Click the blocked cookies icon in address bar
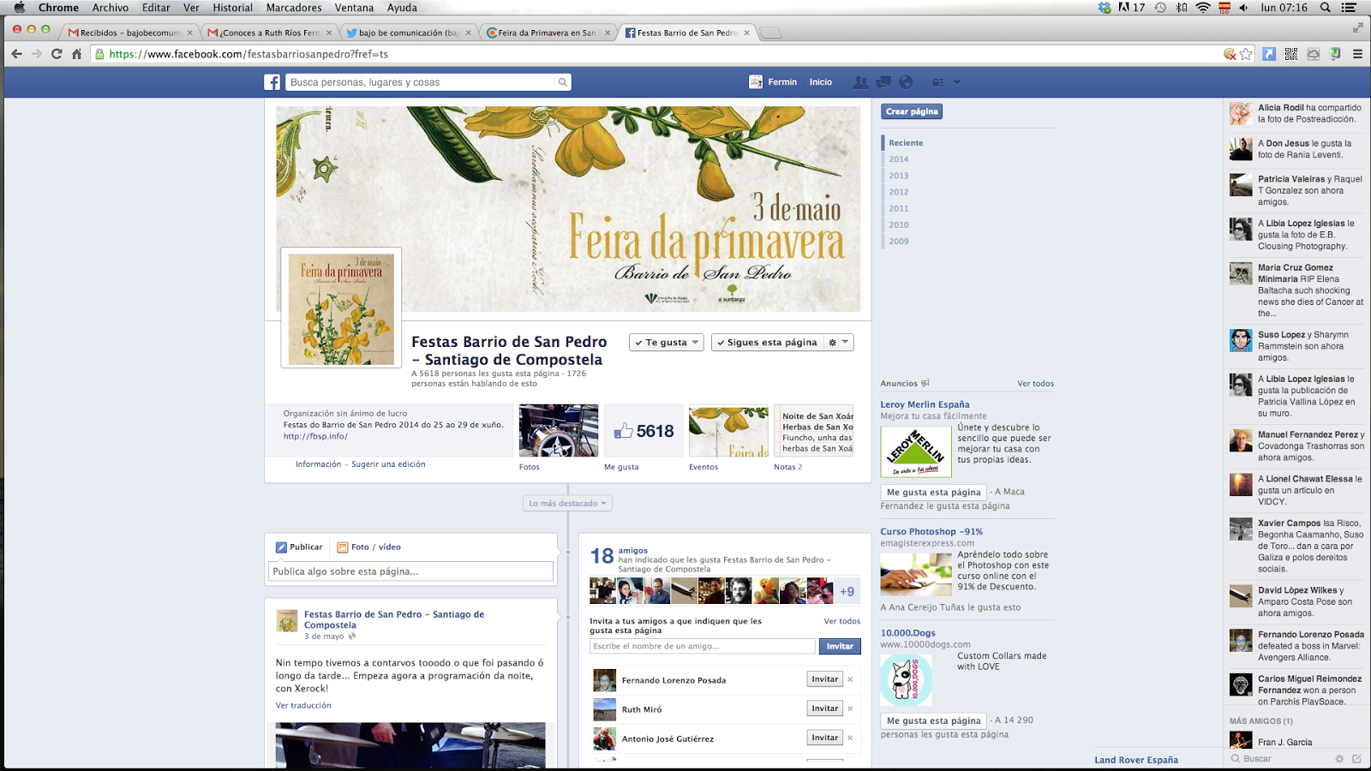This screenshot has height=771, width=1371. [1230, 54]
